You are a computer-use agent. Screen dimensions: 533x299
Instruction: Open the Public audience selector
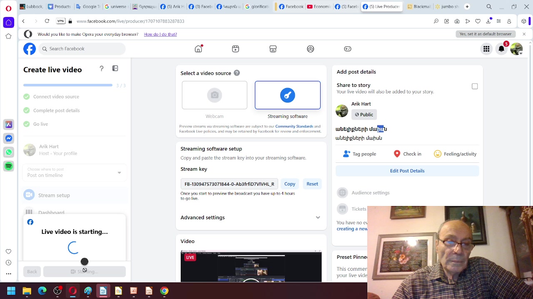pos(364,115)
